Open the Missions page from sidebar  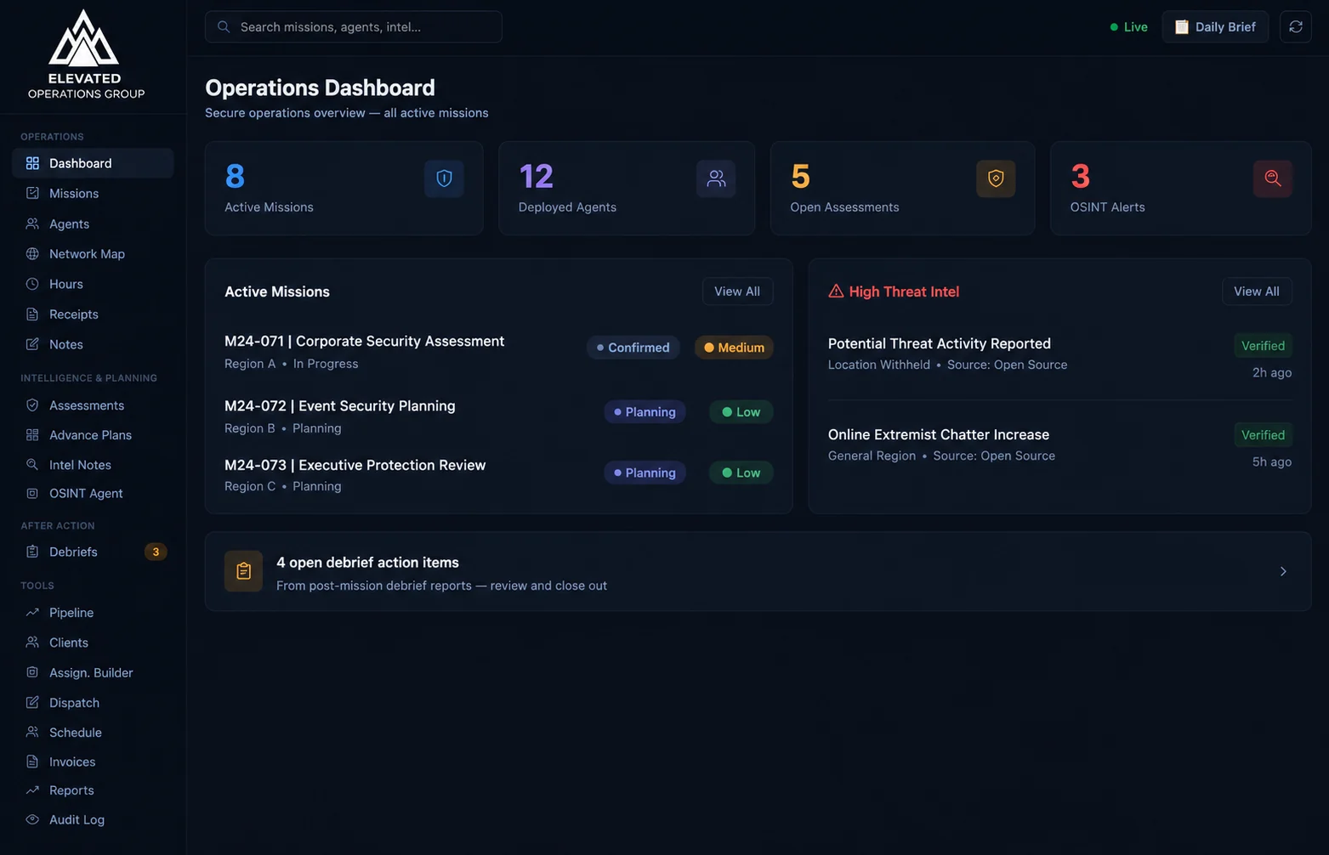click(93, 194)
